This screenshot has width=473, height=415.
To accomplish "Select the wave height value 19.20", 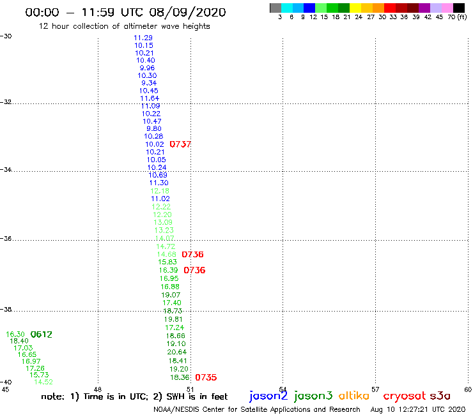I will tap(179, 369).
